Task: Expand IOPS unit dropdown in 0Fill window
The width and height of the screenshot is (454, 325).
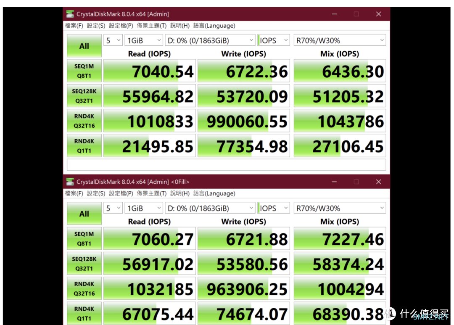Action: [x=274, y=208]
